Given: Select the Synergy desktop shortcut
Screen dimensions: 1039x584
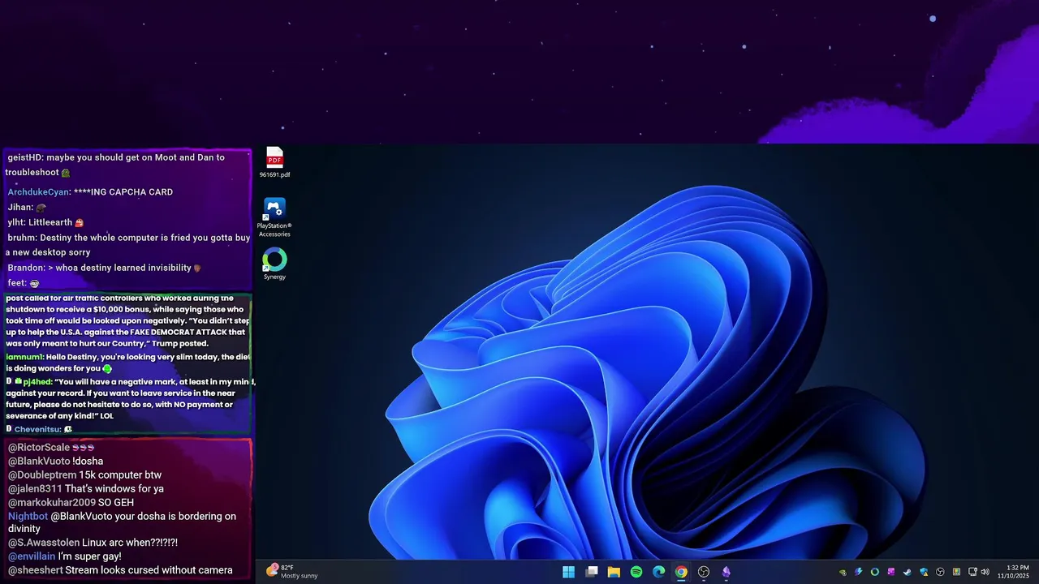Looking at the screenshot, I should click(274, 264).
